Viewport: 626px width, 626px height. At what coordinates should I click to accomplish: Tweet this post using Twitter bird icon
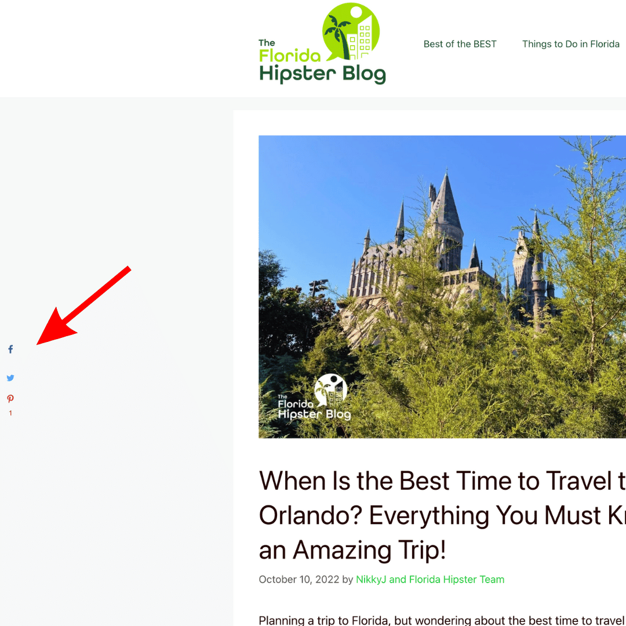10,378
